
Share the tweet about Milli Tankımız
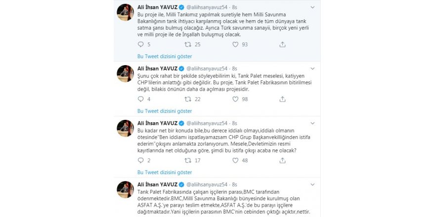[x=282, y=44]
